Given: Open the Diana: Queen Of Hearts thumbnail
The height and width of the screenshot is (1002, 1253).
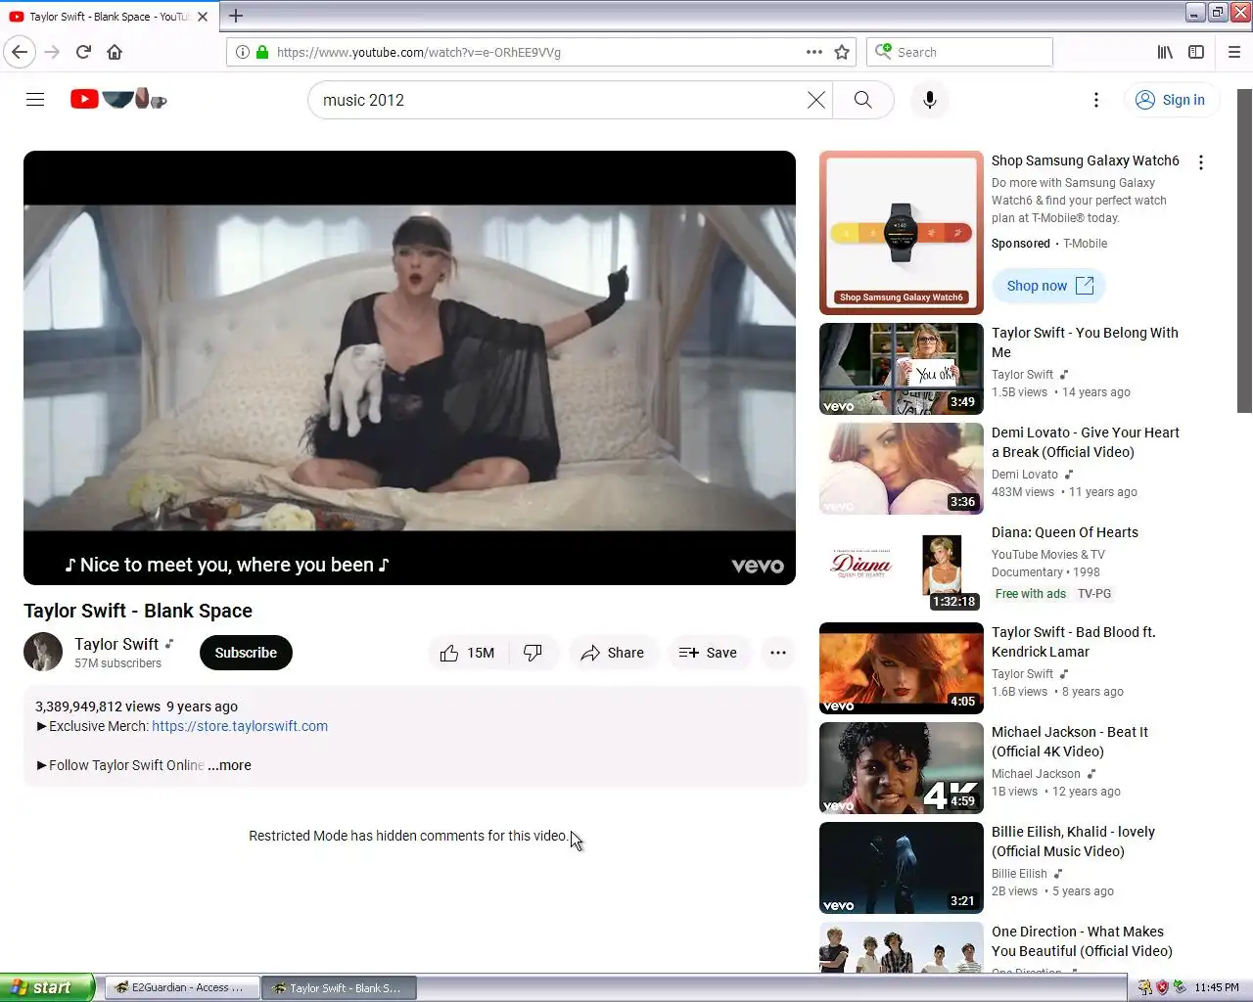Looking at the screenshot, I should [x=902, y=569].
